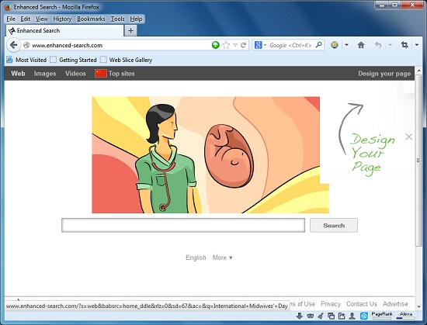
Task: Select the English language link
Action: (x=196, y=258)
